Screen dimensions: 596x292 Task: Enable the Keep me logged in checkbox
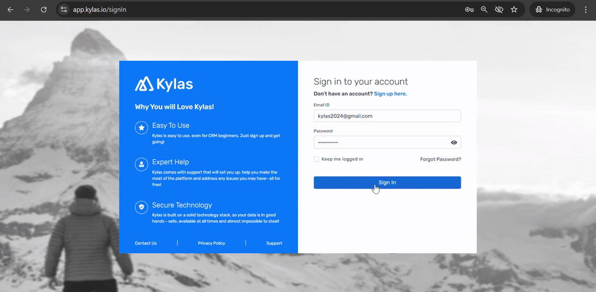coord(316,159)
